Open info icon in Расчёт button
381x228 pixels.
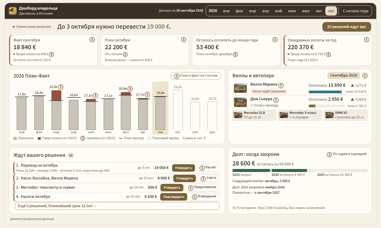point(202,168)
